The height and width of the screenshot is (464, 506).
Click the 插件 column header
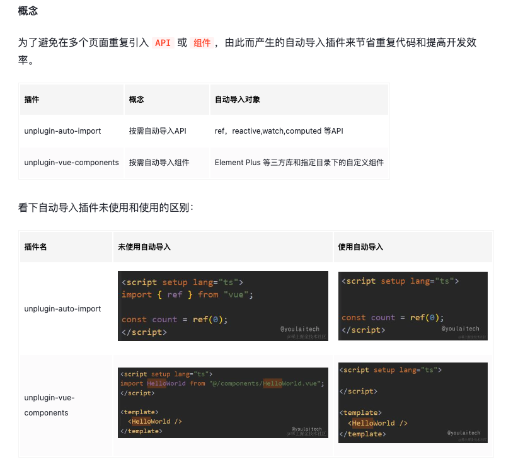tap(72, 100)
